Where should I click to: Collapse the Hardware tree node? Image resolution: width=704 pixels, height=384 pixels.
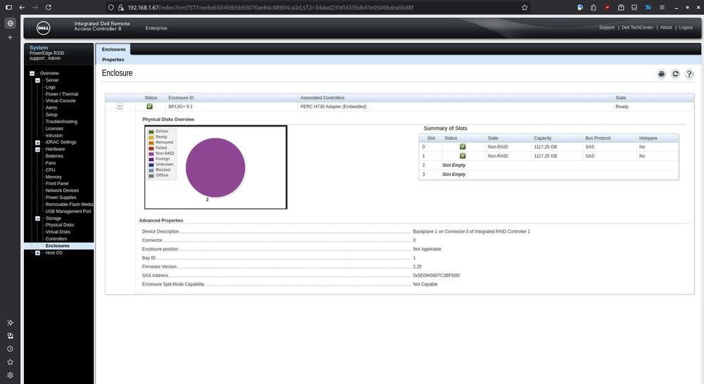point(38,149)
